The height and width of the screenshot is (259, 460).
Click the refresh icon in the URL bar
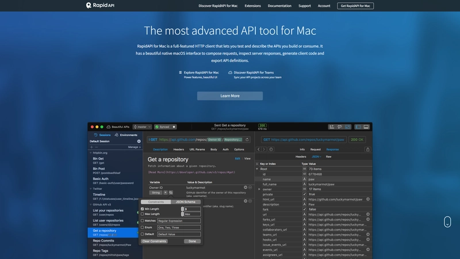point(247,139)
